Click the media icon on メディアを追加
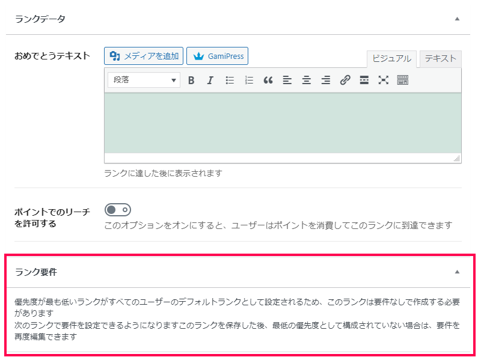The width and height of the screenshot is (481, 360). (x=115, y=56)
